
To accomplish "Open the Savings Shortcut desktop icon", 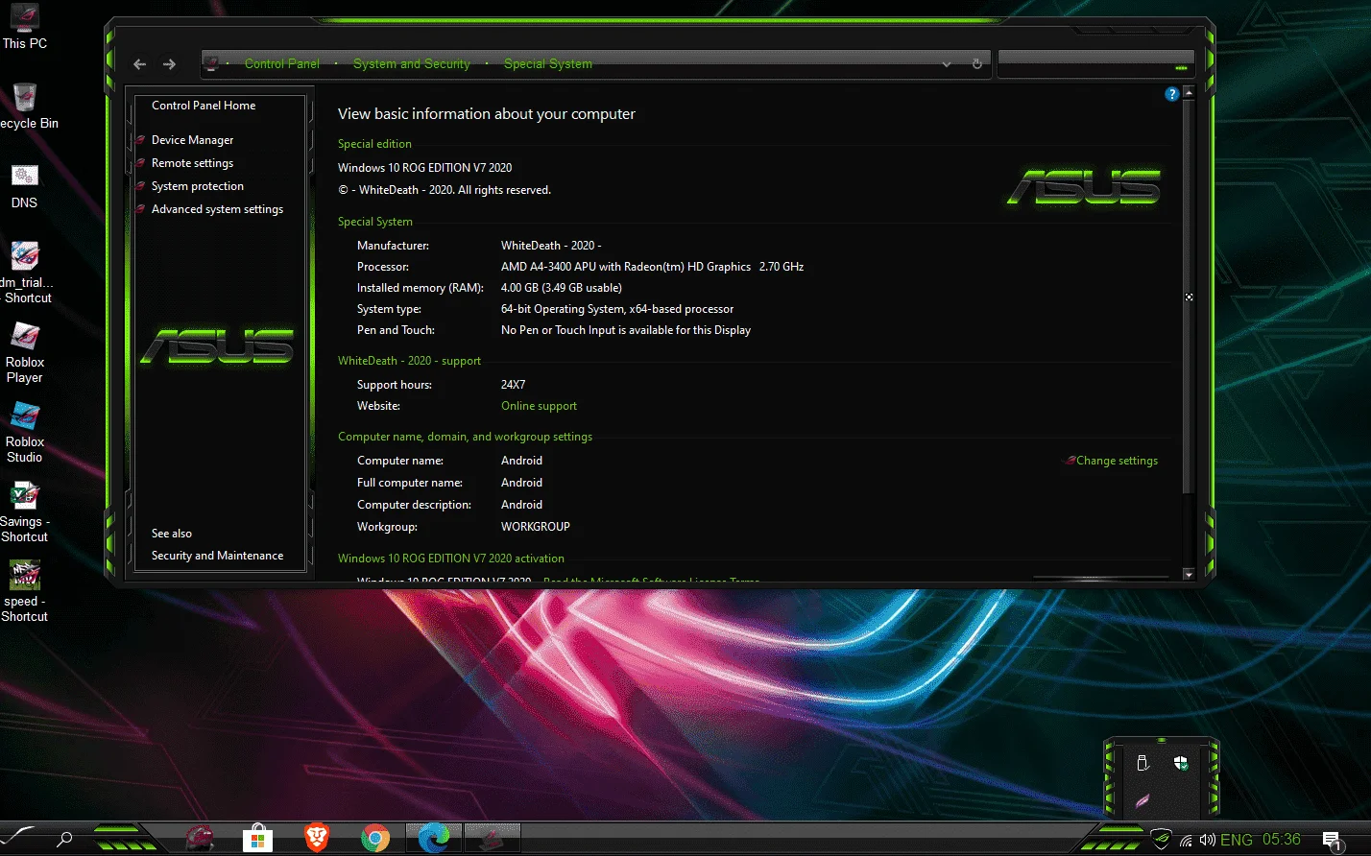I will [x=24, y=511].
